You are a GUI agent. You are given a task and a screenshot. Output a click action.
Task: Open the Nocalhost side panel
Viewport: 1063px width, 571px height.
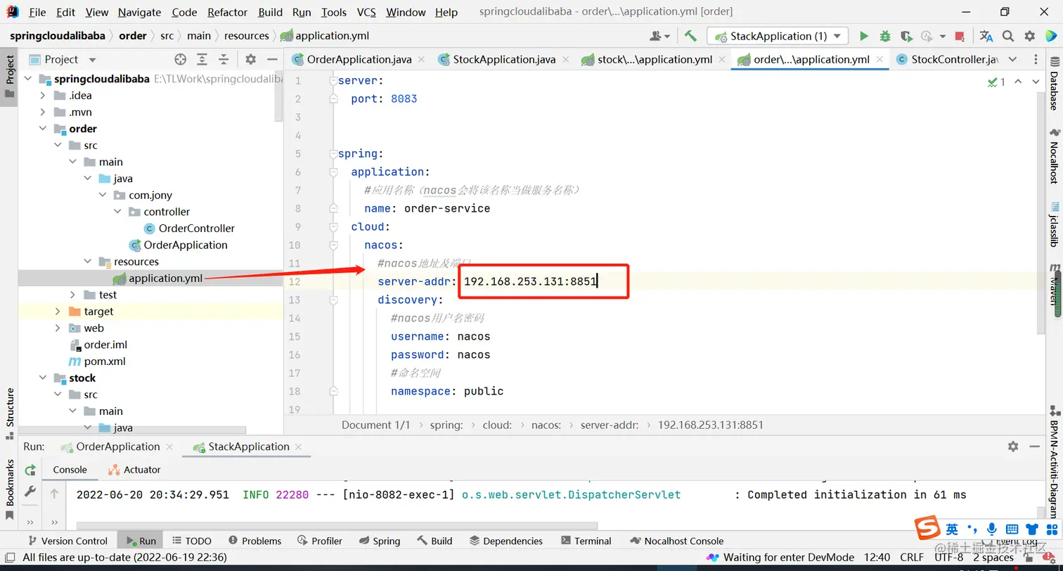point(1055,156)
